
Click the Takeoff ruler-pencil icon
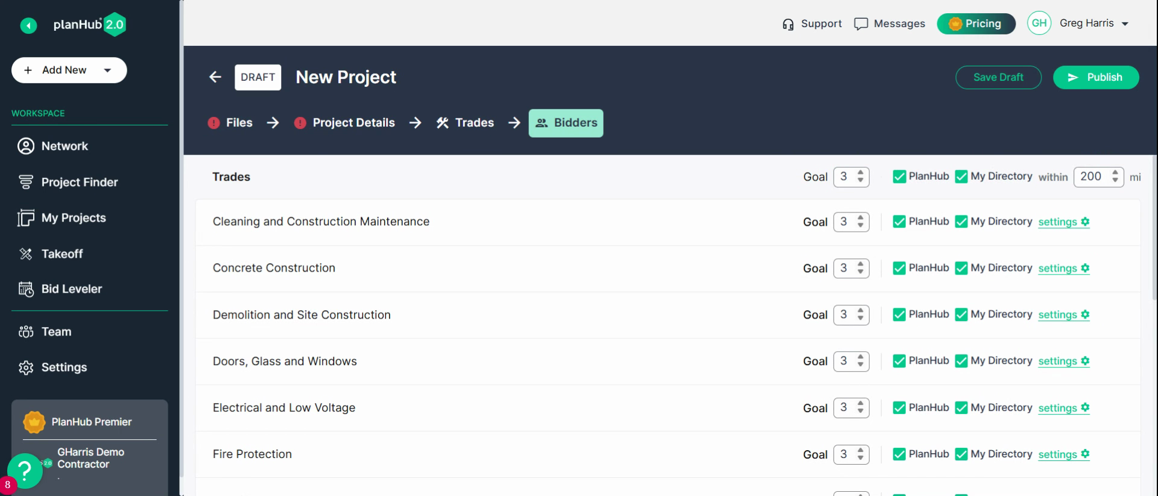click(26, 254)
